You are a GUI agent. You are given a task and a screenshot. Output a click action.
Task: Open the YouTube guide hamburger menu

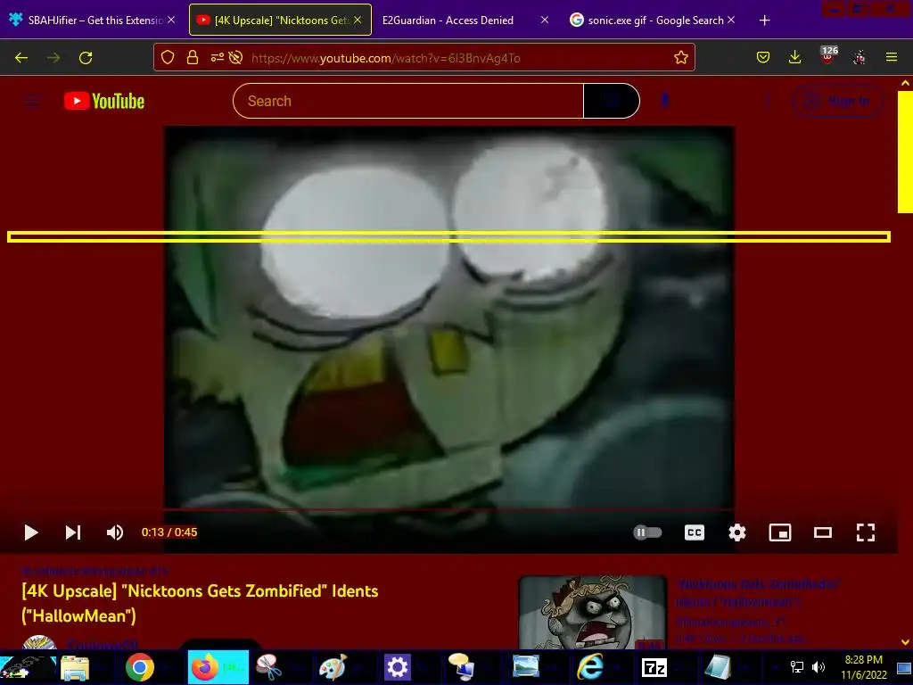[x=33, y=102]
